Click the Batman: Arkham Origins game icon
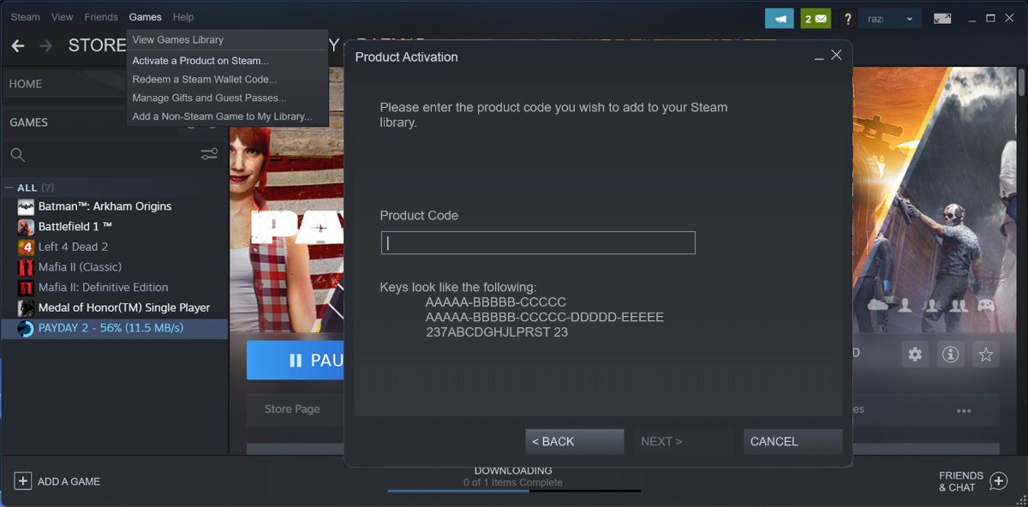The height and width of the screenshot is (507, 1028). coord(26,206)
